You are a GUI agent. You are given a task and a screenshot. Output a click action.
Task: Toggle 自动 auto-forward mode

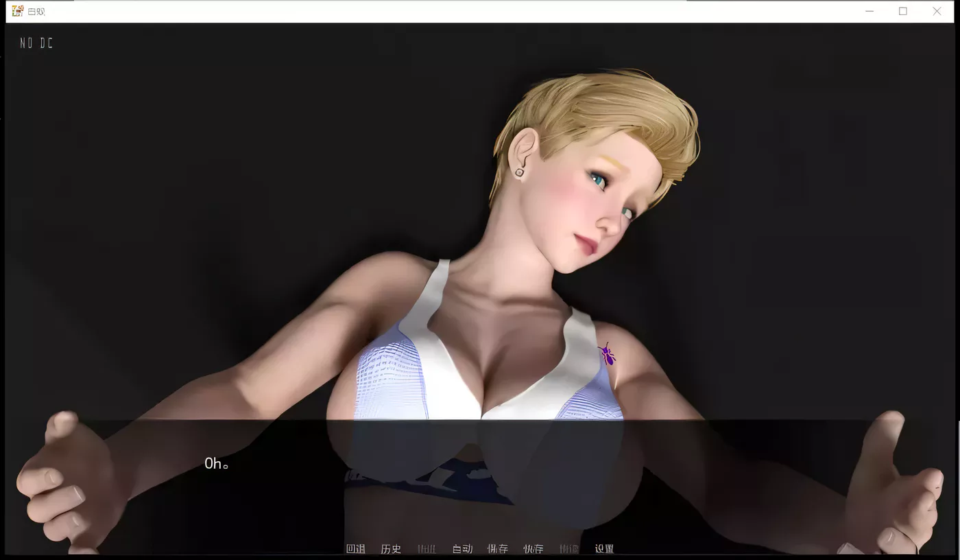pos(462,548)
